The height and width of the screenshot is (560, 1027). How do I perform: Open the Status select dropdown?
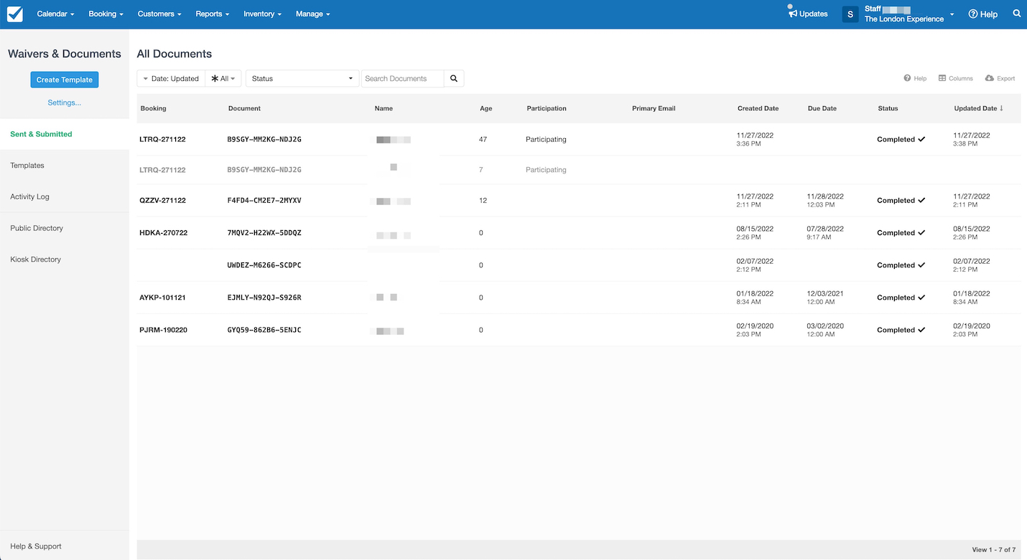pos(302,79)
